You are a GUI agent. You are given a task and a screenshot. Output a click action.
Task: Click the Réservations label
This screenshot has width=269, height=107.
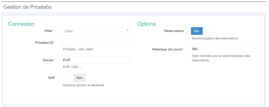tap(174, 31)
